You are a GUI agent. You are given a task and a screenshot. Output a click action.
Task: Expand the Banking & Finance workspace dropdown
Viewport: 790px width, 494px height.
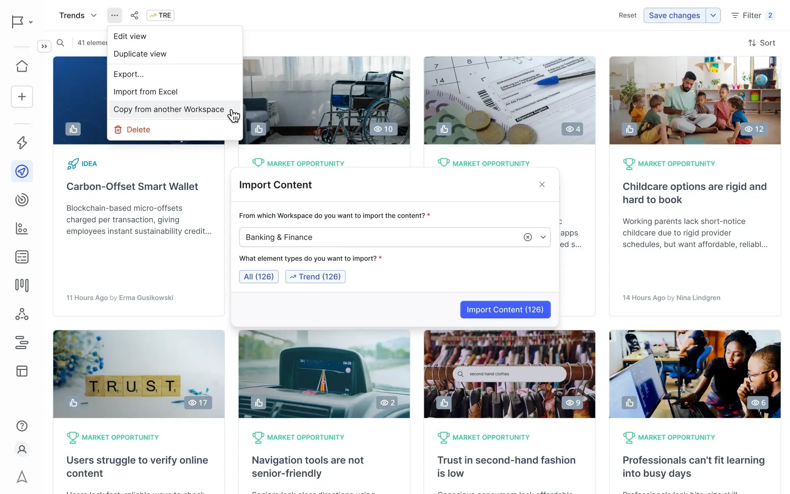pyautogui.click(x=543, y=237)
